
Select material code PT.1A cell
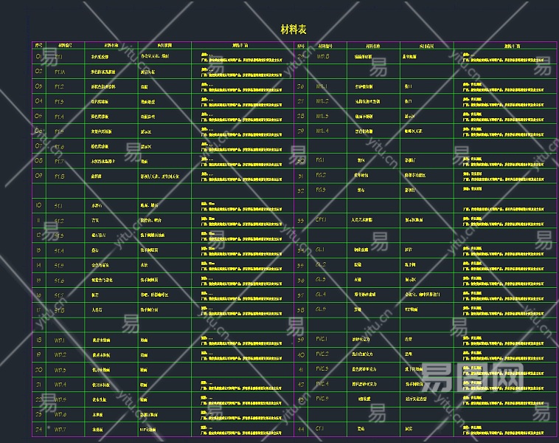tap(60, 72)
